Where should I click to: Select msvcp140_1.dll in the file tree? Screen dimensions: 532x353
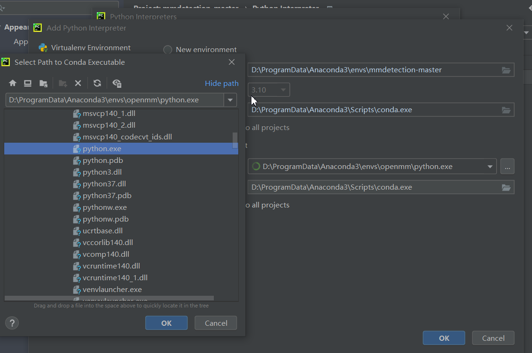(x=109, y=114)
